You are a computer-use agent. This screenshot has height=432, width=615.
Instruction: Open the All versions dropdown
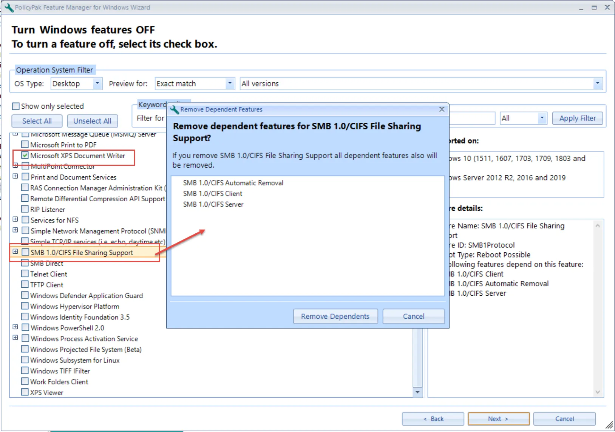click(x=597, y=83)
